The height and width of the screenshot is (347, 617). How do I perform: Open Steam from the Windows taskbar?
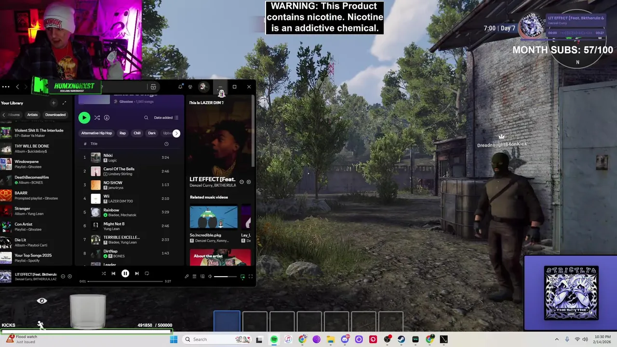pyautogui.click(x=401, y=339)
